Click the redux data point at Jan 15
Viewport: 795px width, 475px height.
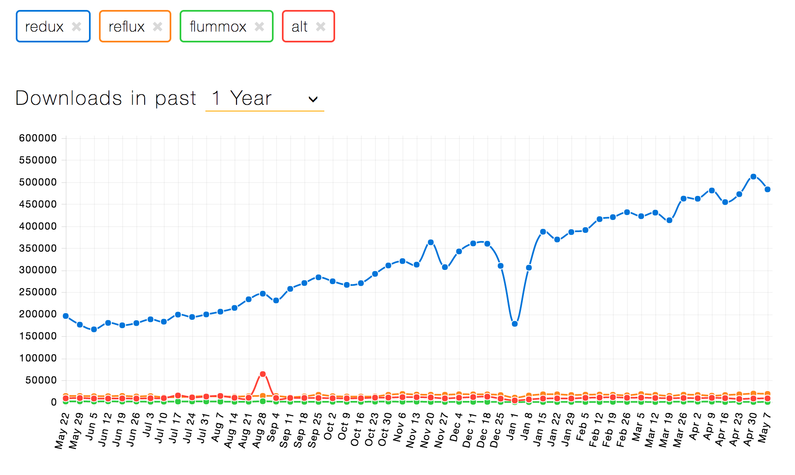[543, 232]
